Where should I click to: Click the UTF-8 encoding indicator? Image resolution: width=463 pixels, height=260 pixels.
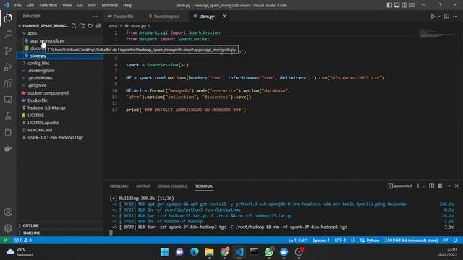tap(340, 240)
